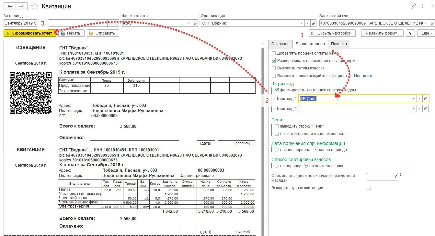The width and height of the screenshot is (435, 236).
Task: Click Членский взнос фикс. row label
Action: click(x=80, y=202)
